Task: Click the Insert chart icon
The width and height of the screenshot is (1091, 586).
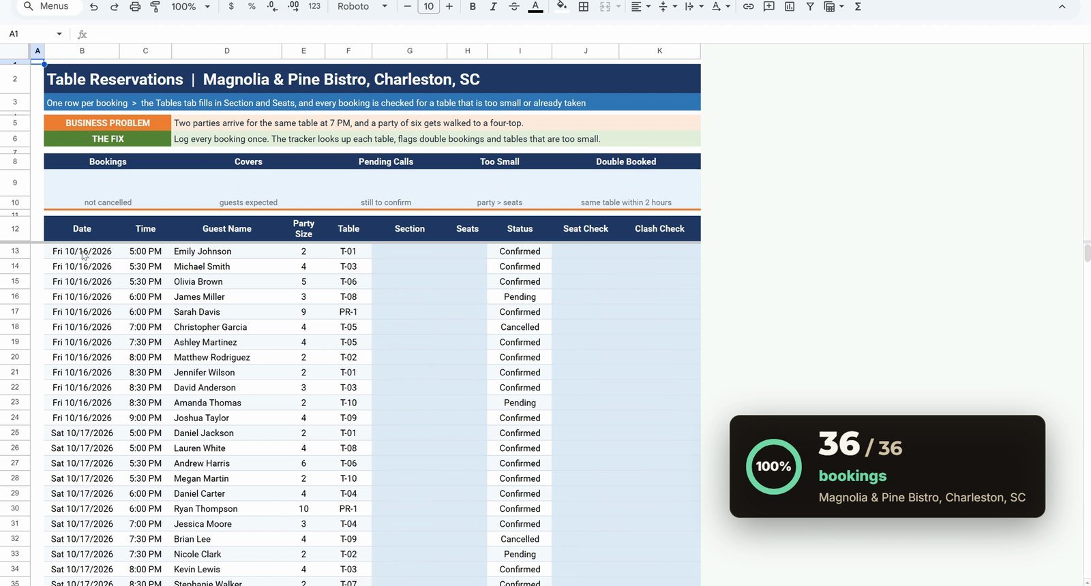Action: coord(790,6)
